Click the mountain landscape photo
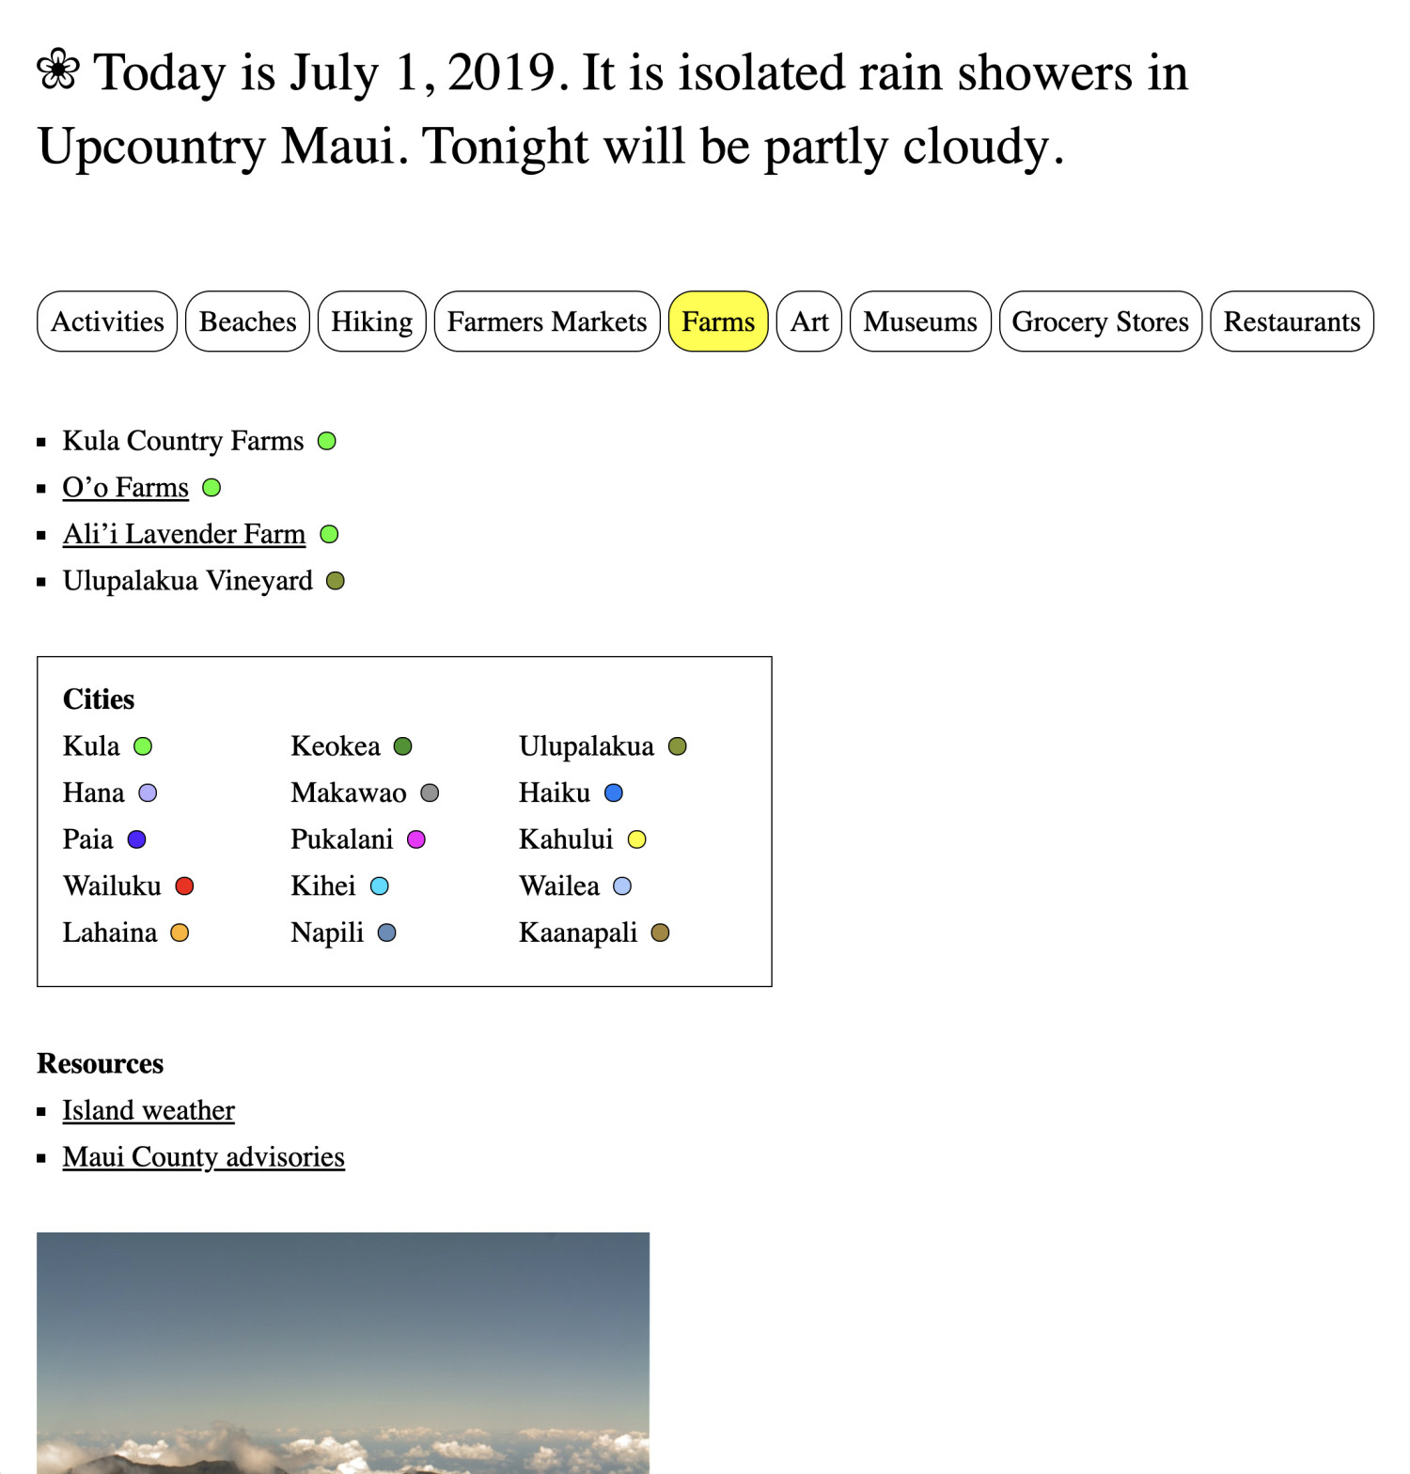 pyautogui.click(x=343, y=1352)
